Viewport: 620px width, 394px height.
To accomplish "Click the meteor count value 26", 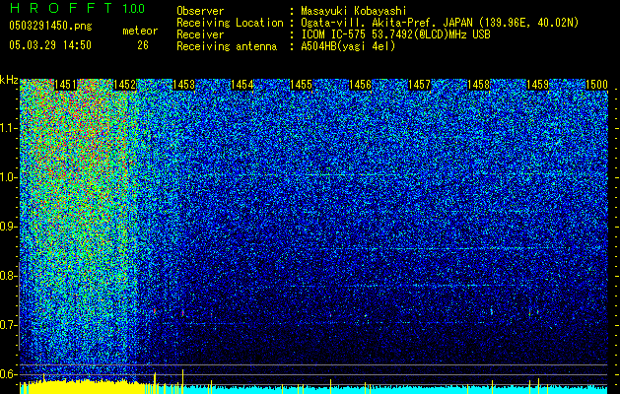I will point(143,45).
